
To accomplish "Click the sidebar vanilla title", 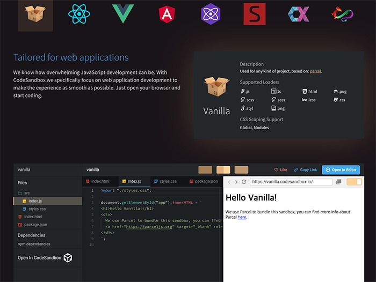I will pyautogui.click(x=24, y=170).
